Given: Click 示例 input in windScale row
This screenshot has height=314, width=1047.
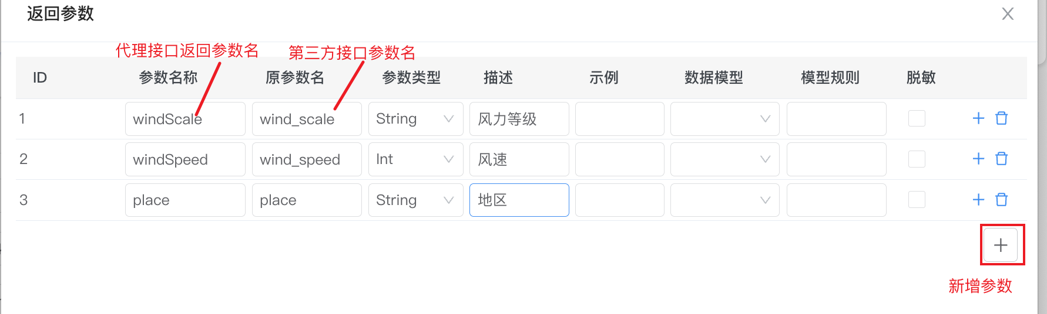Looking at the screenshot, I should tap(619, 119).
